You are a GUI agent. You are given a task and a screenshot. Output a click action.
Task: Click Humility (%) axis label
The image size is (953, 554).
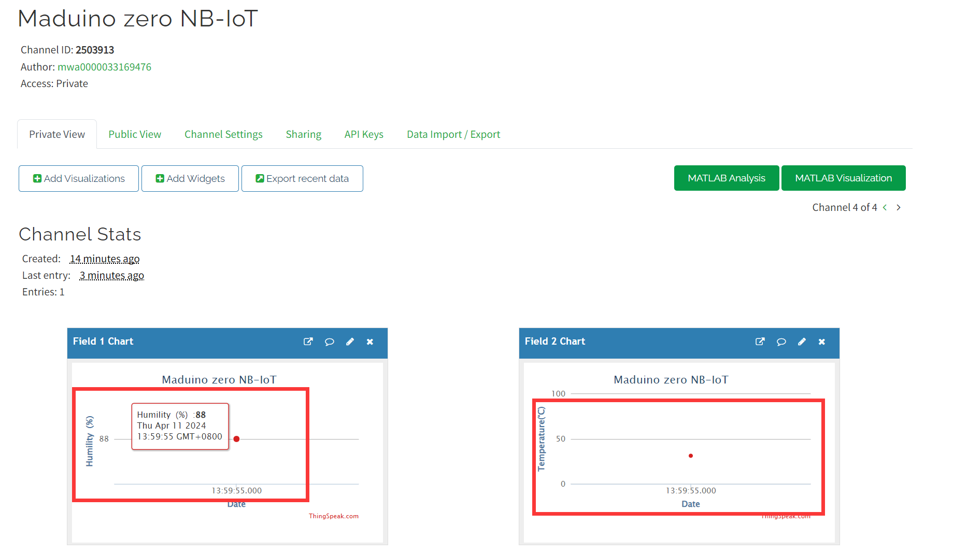click(x=90, y=441)
